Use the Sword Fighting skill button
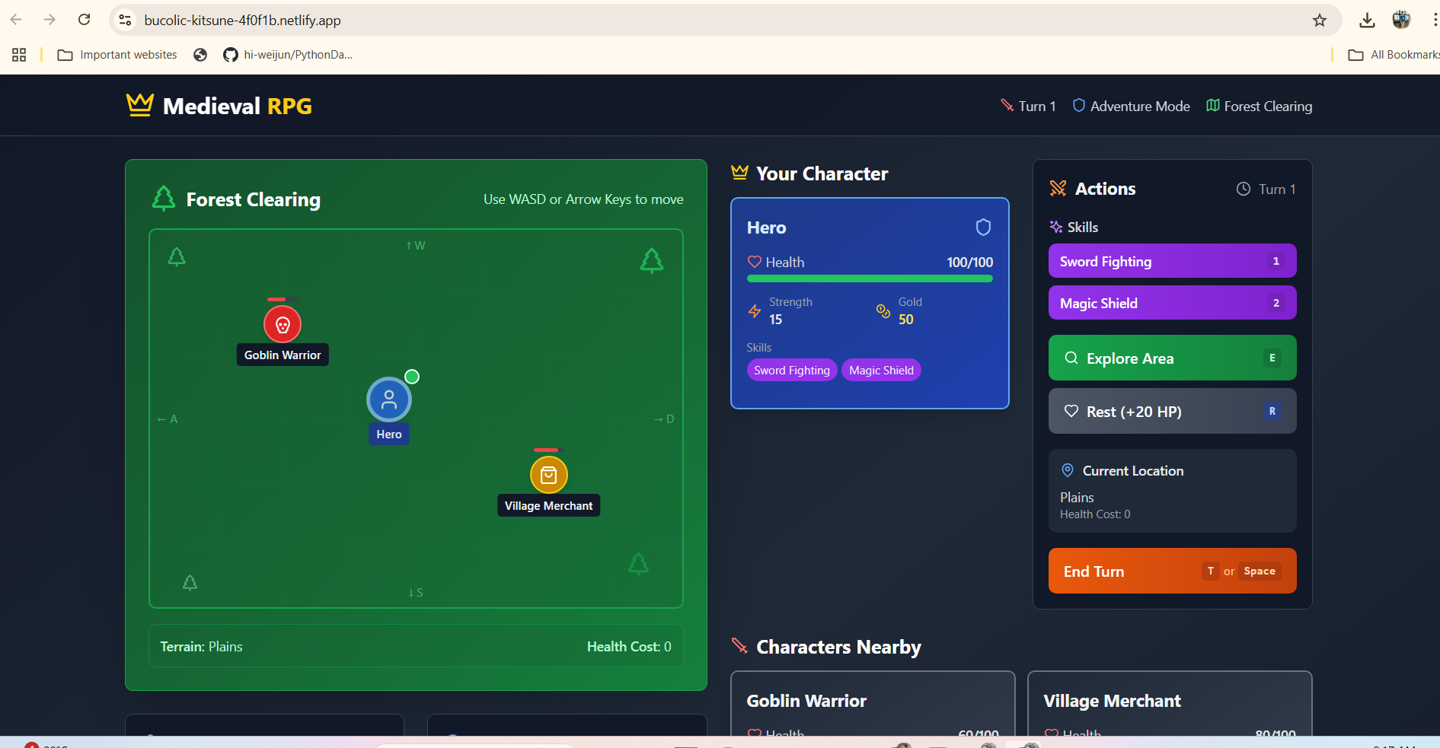The height and width of the screenshot is (748, 1440). tap(1172, 261)
